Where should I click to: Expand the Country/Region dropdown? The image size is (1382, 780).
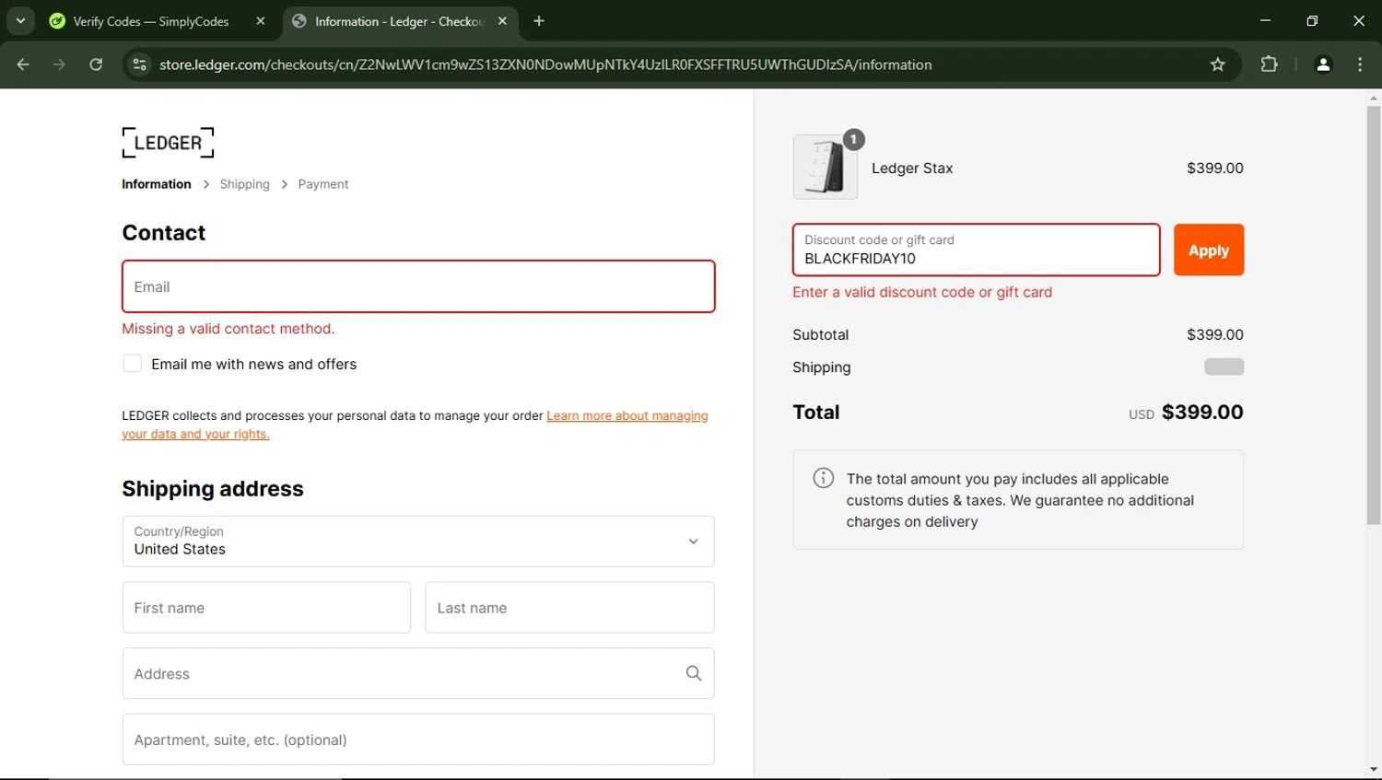[418, 541]
